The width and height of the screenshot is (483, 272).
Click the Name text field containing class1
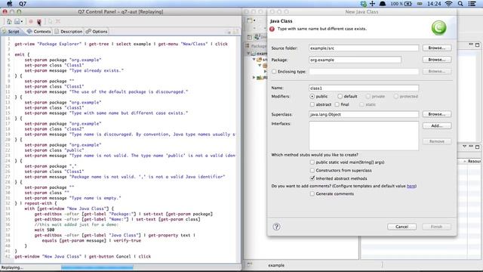[364, 88]
